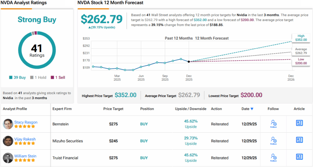
Task: Click the 39 Buy legend swatch
Action: coord(11,78)
